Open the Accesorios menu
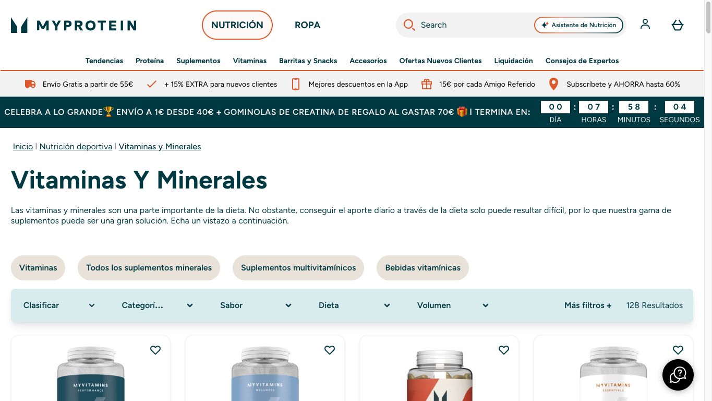The height and width of the screenshot is (401, 712). coord(368,61)
